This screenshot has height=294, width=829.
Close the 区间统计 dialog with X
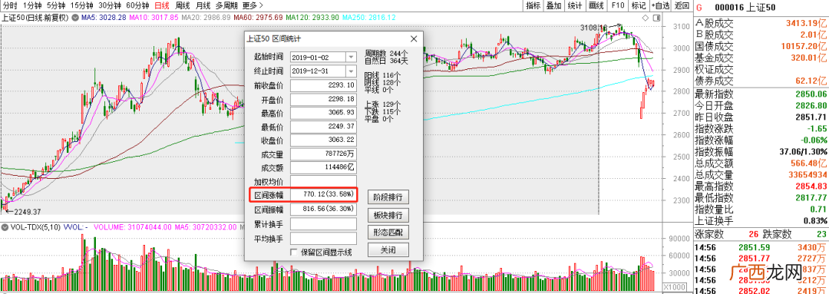pyautogui.click(x=414, y=38)
